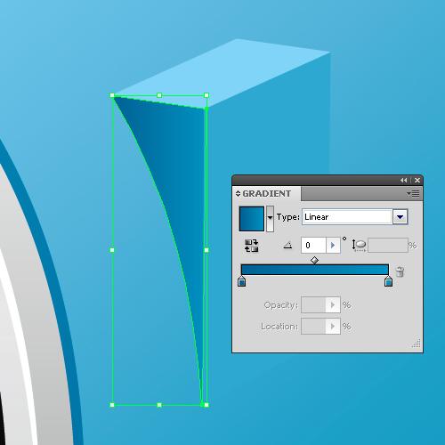445x445 pixels.
Task: Expand the angle value arrow menu
Action: click(x=333, y=246)
